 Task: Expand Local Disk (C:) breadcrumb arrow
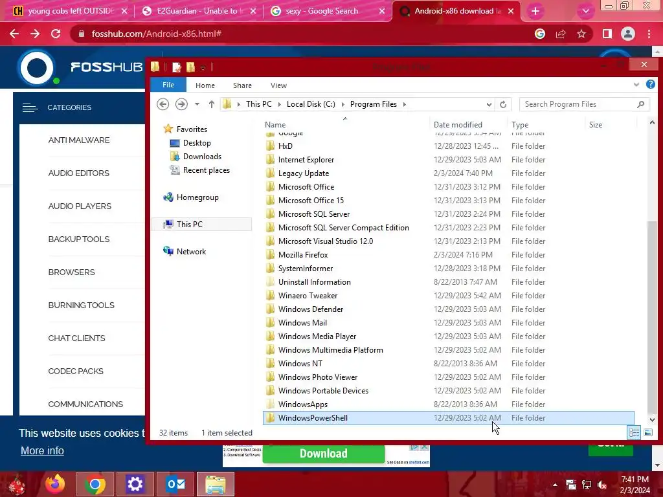point(343,104)
